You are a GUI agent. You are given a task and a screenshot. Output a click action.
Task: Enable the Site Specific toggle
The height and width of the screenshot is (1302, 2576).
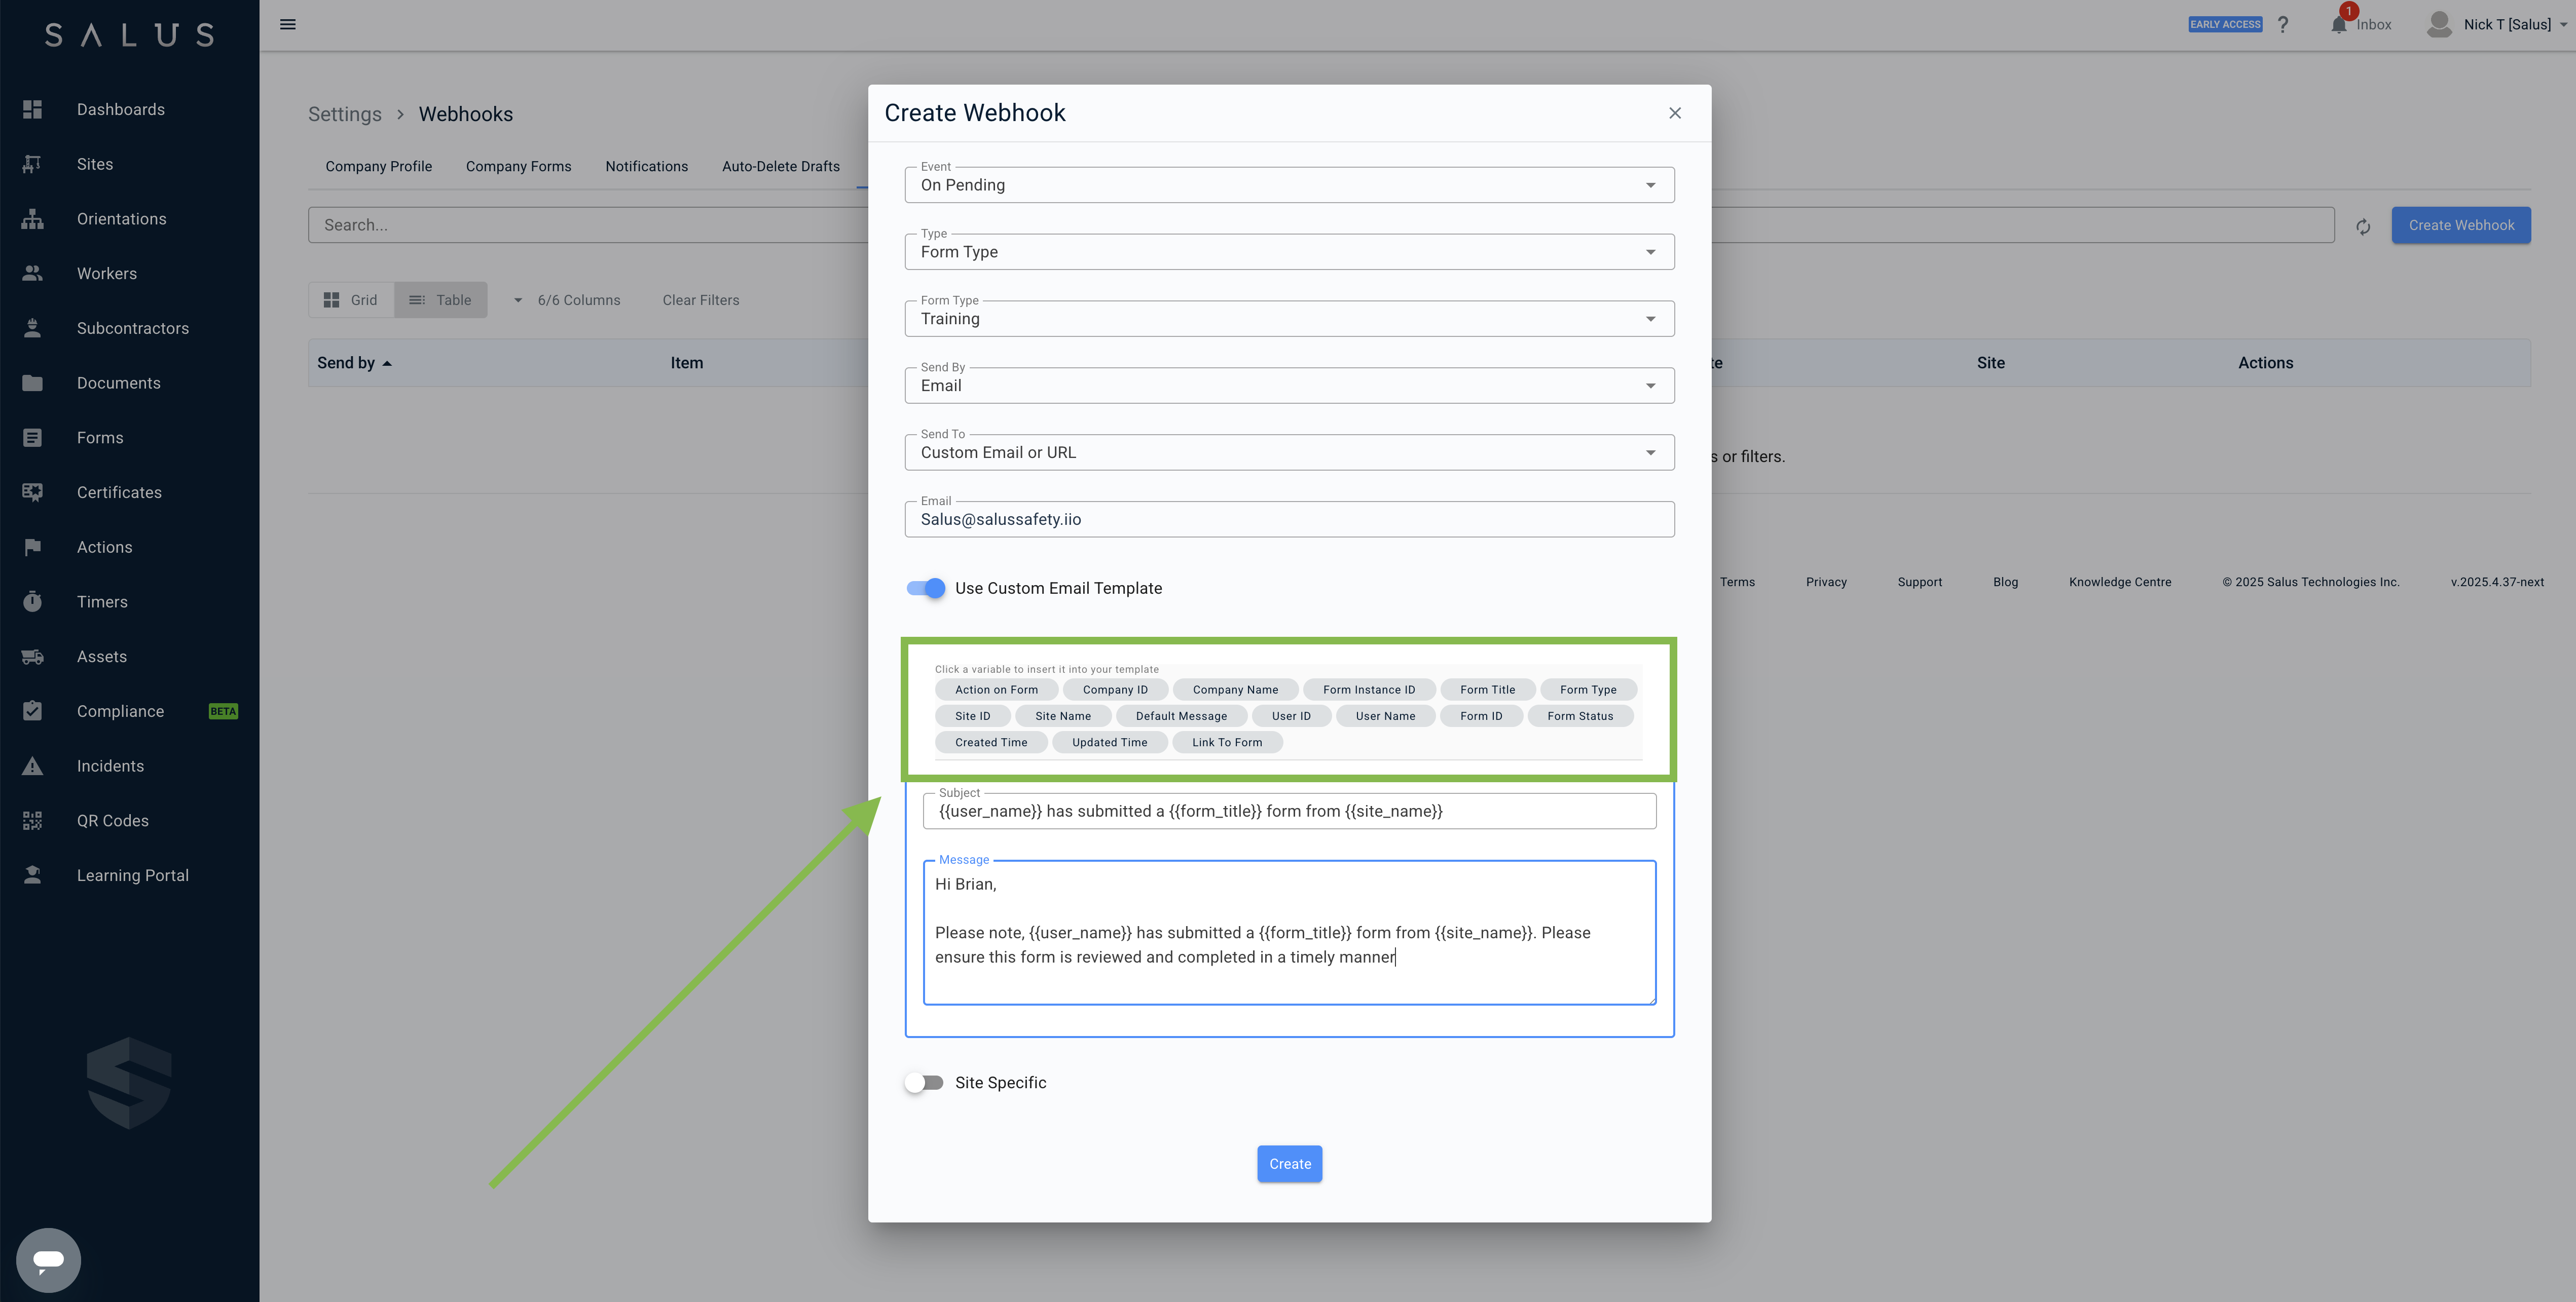[x=924, y=1082]
